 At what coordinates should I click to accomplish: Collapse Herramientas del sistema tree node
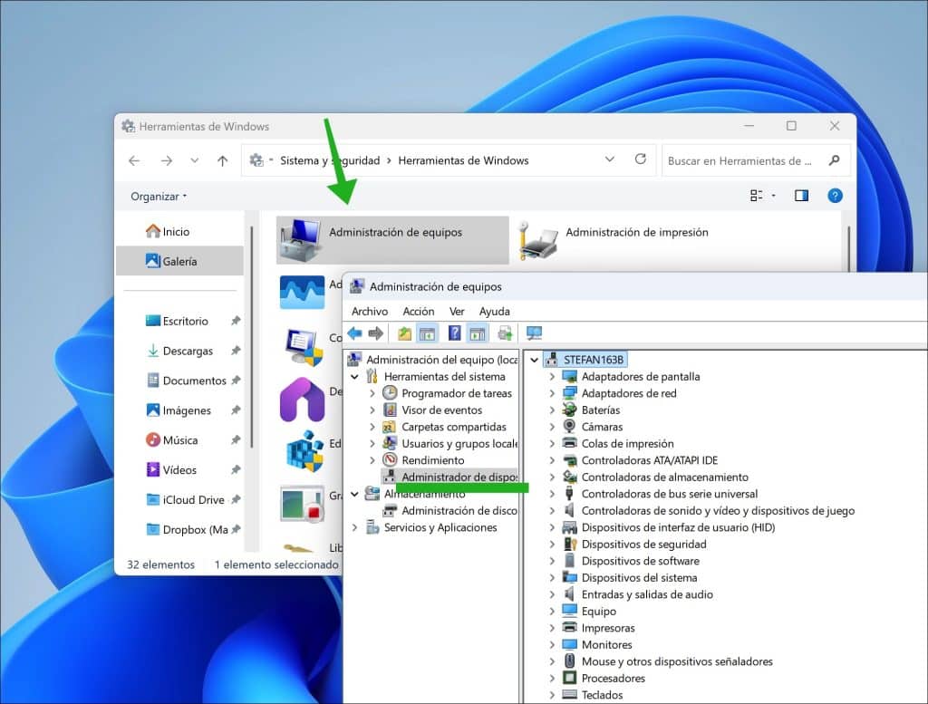click(x=354, y=376)
